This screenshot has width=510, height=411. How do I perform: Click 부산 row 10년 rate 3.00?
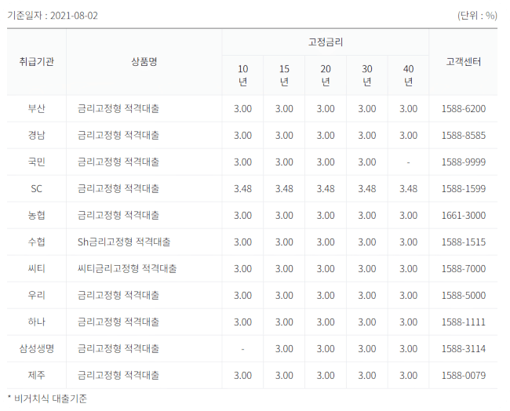pos(242,108)
